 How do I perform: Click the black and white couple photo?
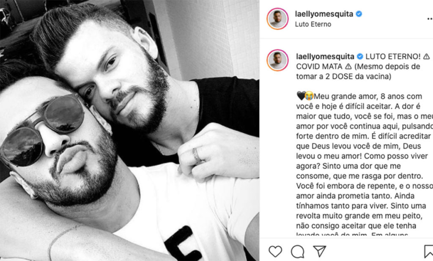129,130
